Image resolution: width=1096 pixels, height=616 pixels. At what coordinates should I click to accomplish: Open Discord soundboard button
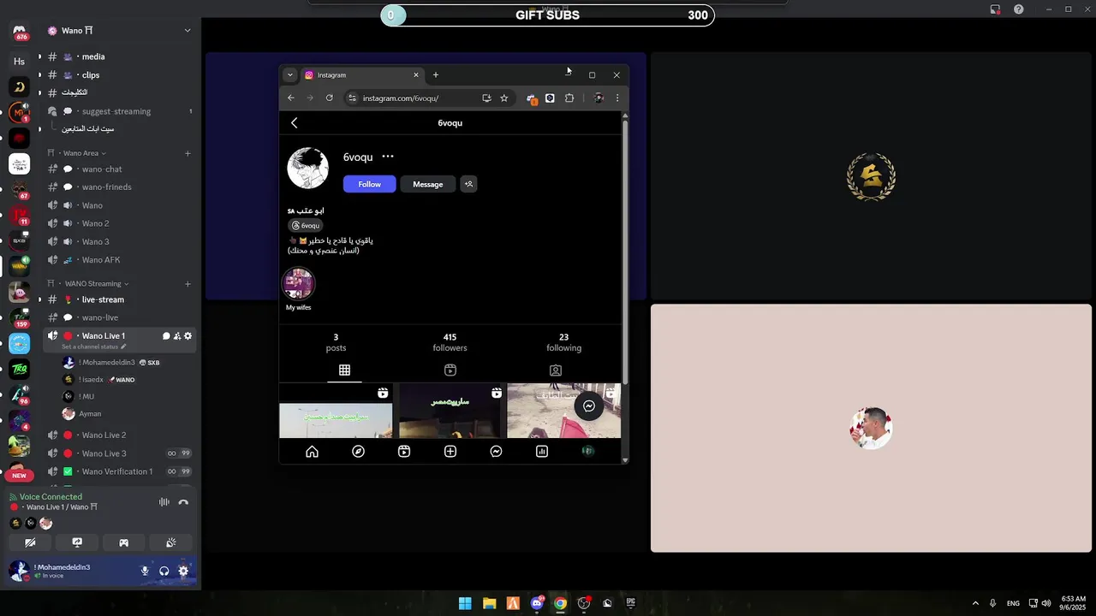point(170,542)
